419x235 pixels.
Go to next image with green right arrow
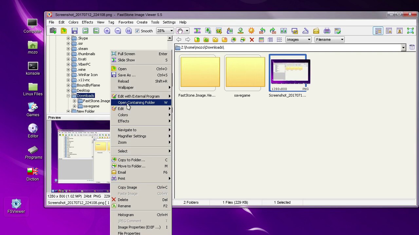coord(96,31)
